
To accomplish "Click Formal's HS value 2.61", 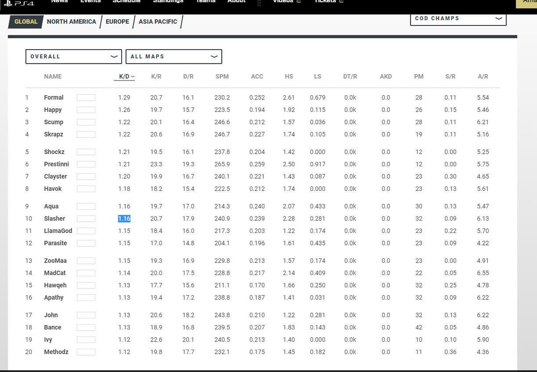I will [x=289, y=97].
